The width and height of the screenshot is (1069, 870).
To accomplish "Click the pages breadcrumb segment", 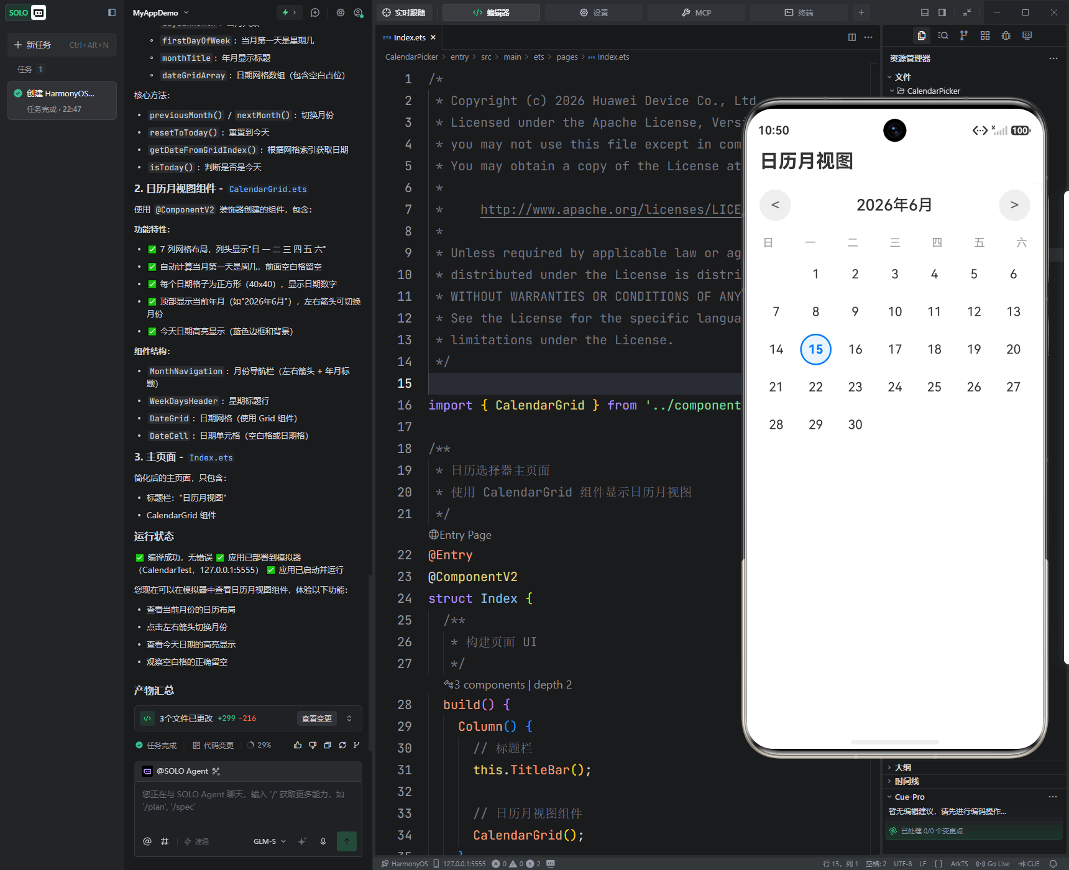I will point(567,57).
